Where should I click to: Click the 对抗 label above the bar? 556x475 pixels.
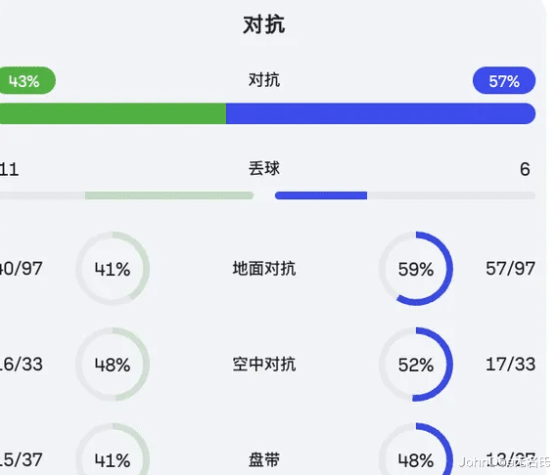264,80
